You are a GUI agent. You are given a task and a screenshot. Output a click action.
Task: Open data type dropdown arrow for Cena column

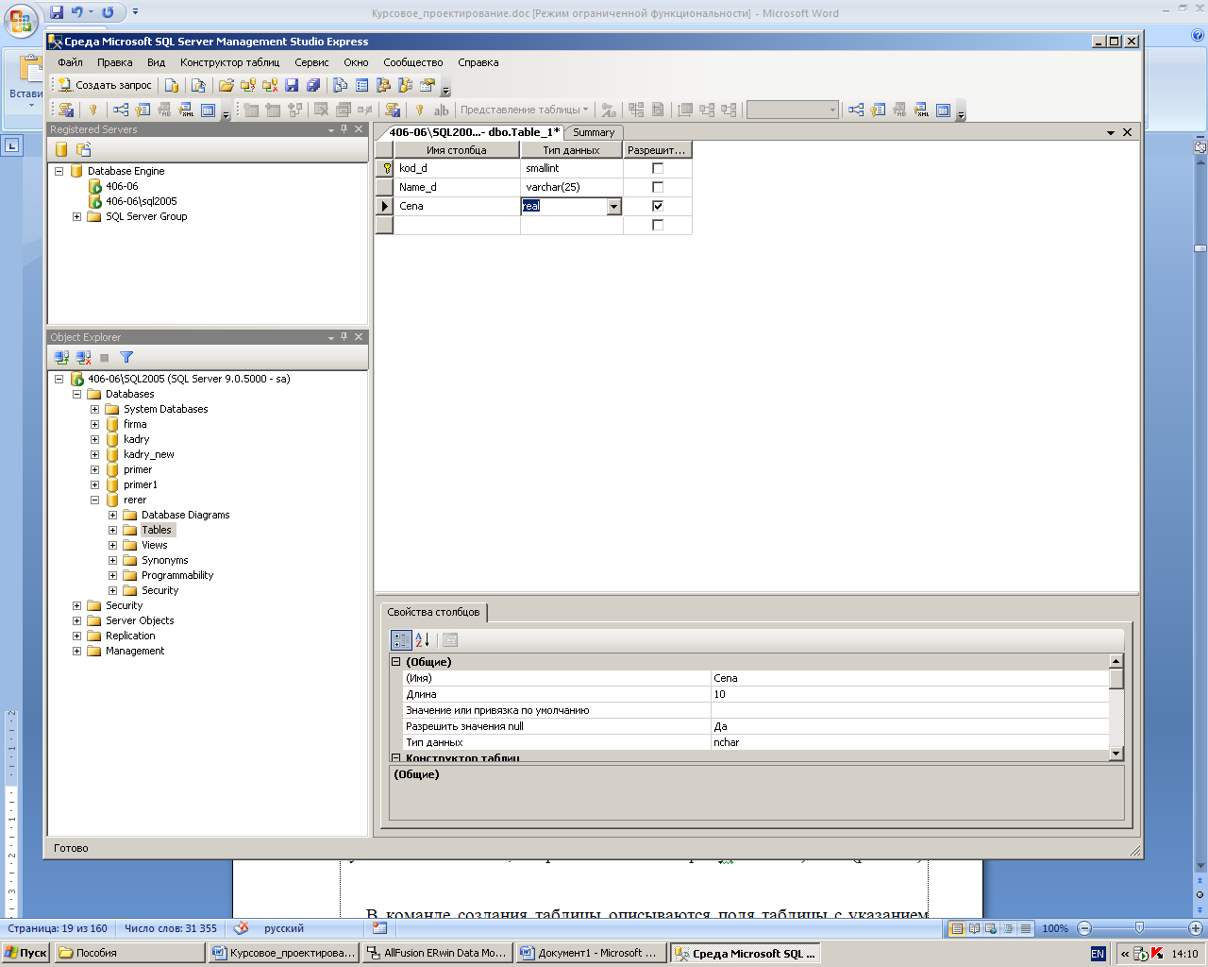[613, 206]
